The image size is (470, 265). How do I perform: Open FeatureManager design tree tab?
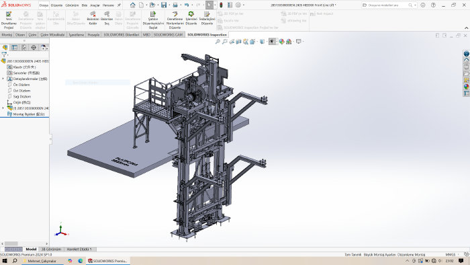click(x=5, y=48)
